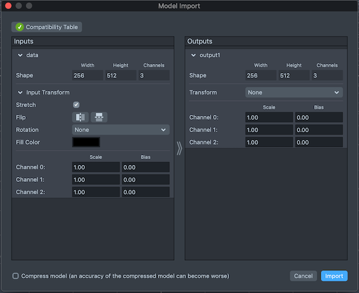The height and width of the screenshot is (293, 359).
Task: Toggle the Stretch checkbox
Action: tap(76, 105)
